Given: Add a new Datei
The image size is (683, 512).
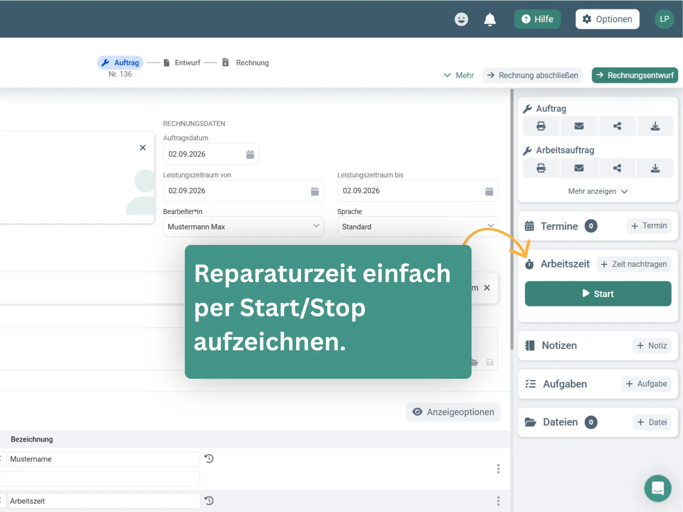Looking at the screenshot, I should 652,422.
